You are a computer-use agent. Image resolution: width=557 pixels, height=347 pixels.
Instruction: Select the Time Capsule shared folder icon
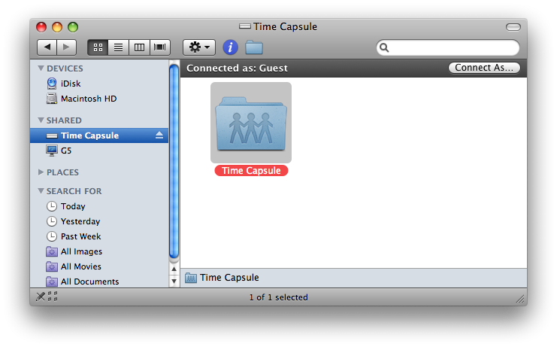point(251,123)
